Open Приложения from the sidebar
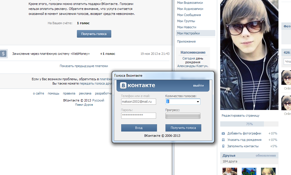Screen dimensions: 291x175 [186, 41]
